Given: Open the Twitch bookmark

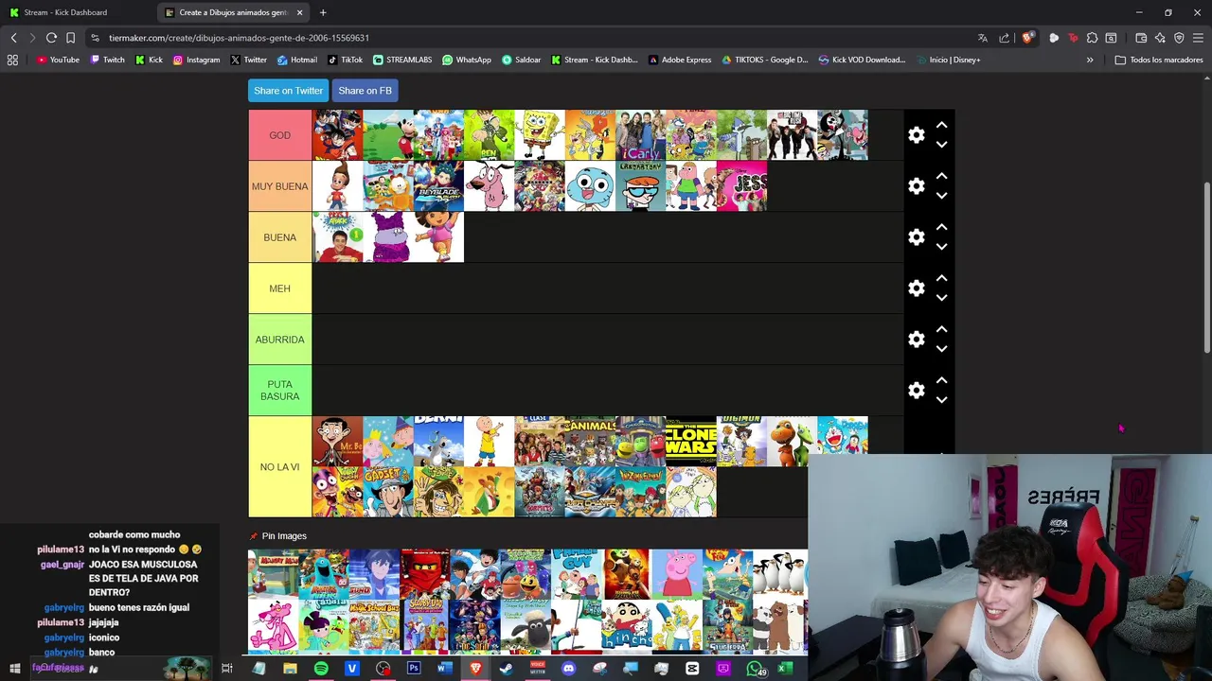Looking at the screenshot, I should pyautogui.click(x=107, y=60).
